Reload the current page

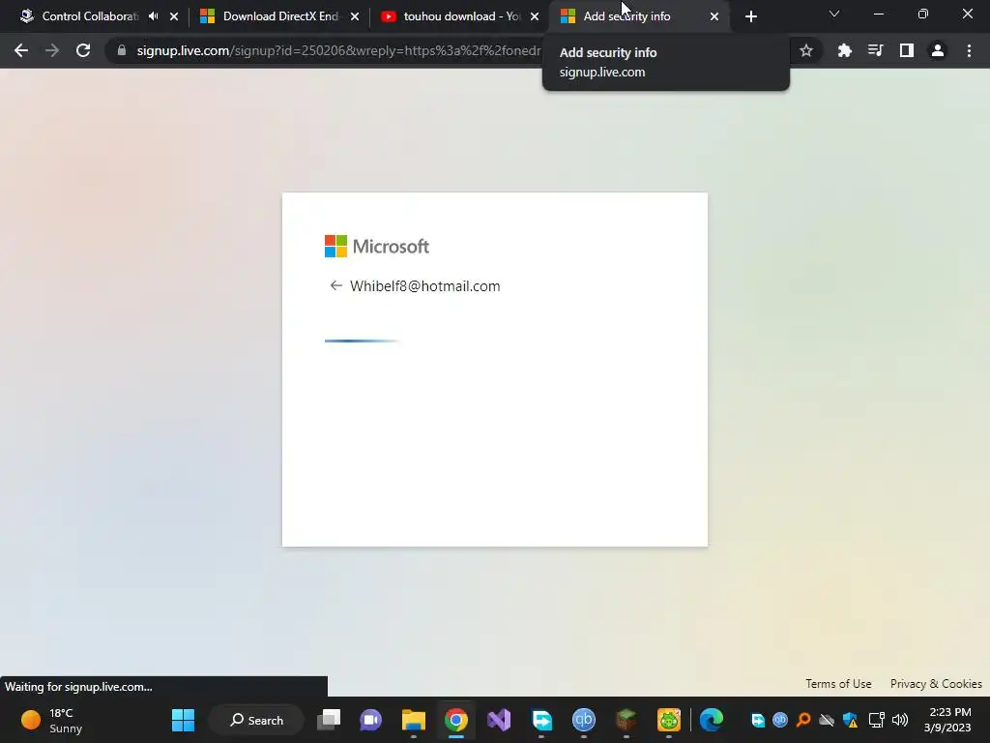(x=83, y=50)
